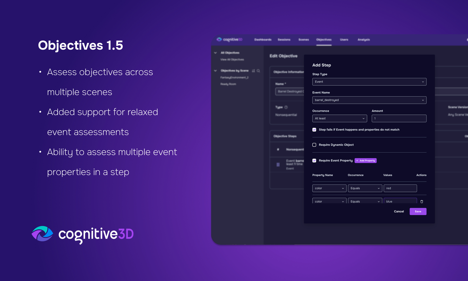
Task: Click the Save button
Action: click(x=418, y=211)
